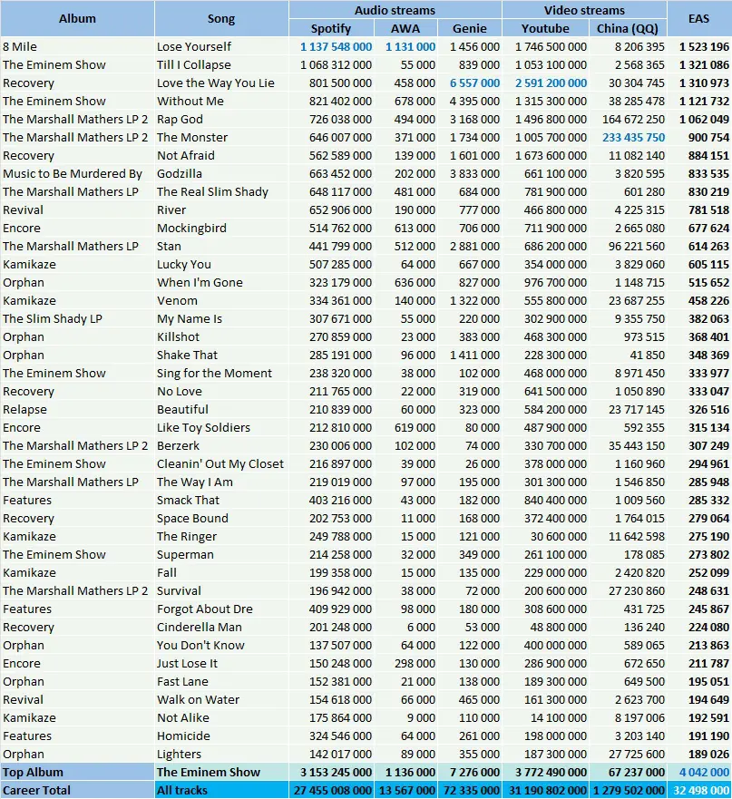The image size is (732, 799).
Task: Click the Song column header
Action: click(221, 19)
